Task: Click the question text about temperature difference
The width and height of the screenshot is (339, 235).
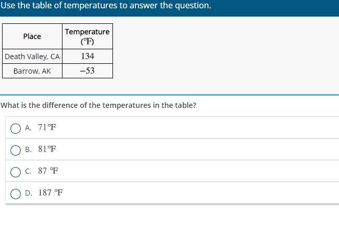Action: pyautogui.click(x=98, y=105)
